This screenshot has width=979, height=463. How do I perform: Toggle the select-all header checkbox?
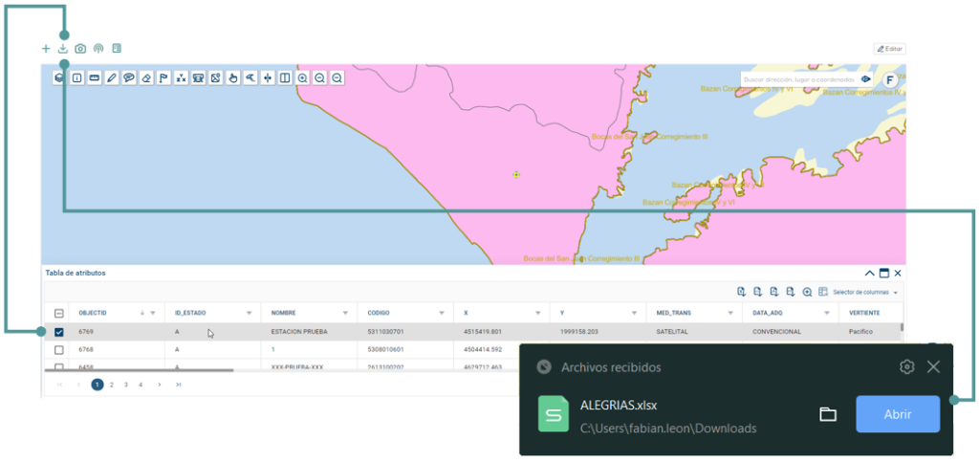(x=58, y=313)
